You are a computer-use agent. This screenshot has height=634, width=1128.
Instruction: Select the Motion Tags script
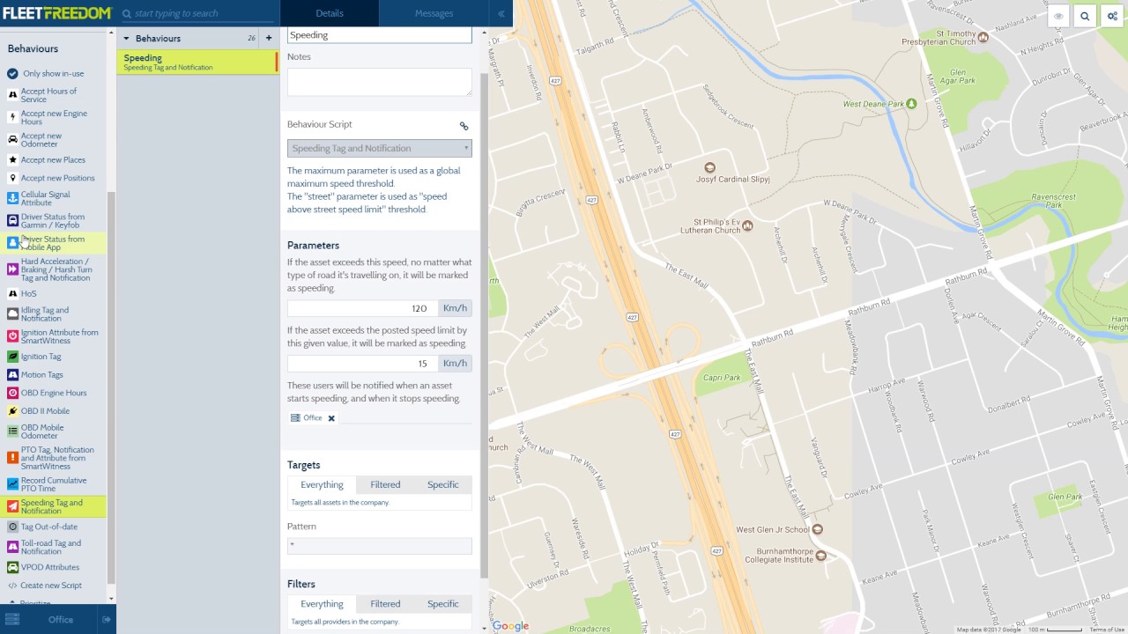pos(53,375)
